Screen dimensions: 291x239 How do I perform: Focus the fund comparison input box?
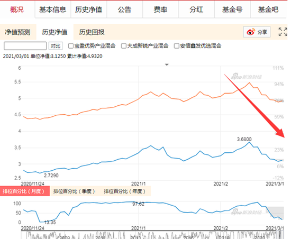[25, 46]
